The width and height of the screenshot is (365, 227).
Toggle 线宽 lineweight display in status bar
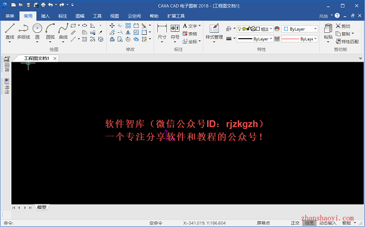click(x=309, y=223)
